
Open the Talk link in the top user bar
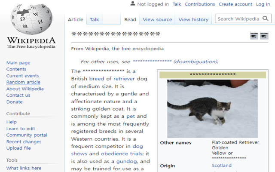click(177, 4)
